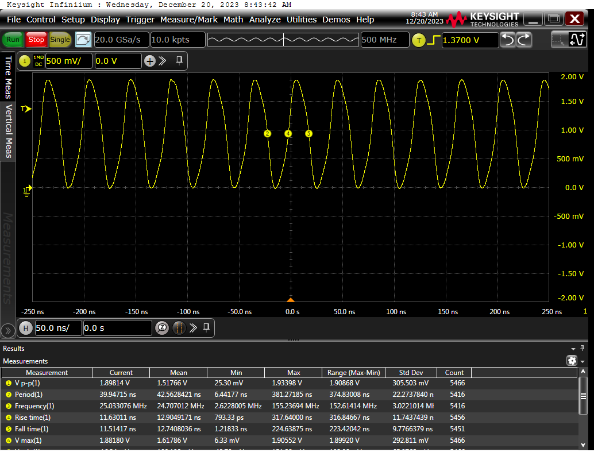Toggle channel 1 on or off

[25, 61]
